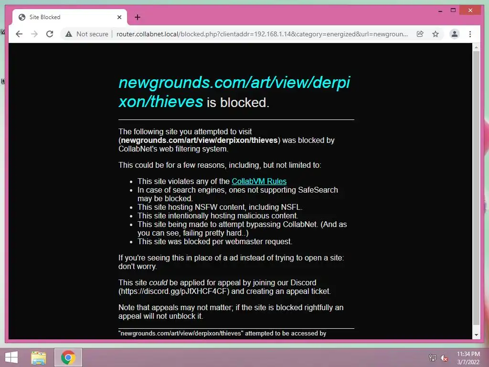Click the 'Not secure' label
Viewport: 489px width, 367px height.
[92, 34]
